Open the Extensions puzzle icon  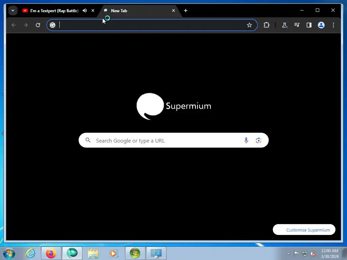266,25
